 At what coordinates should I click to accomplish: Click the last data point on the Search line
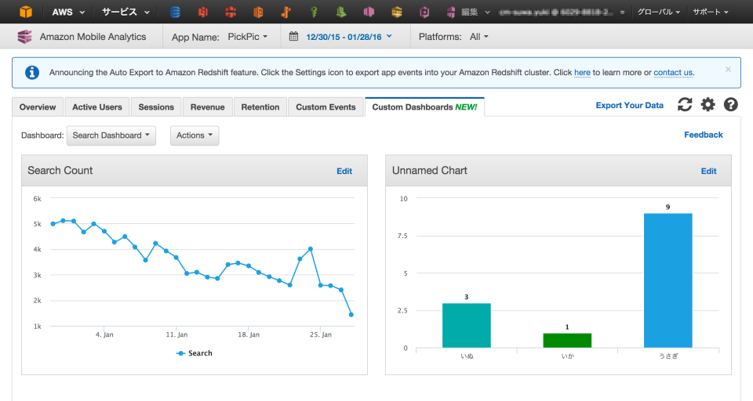351,315
